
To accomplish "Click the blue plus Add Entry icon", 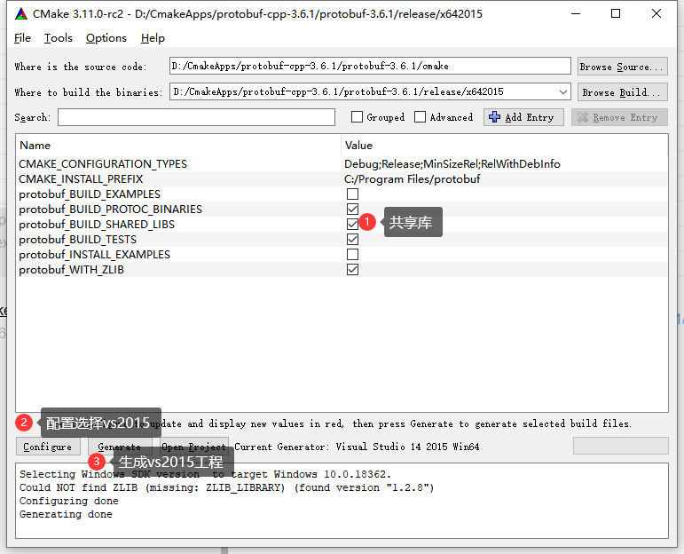I will (x=494, y=117).
